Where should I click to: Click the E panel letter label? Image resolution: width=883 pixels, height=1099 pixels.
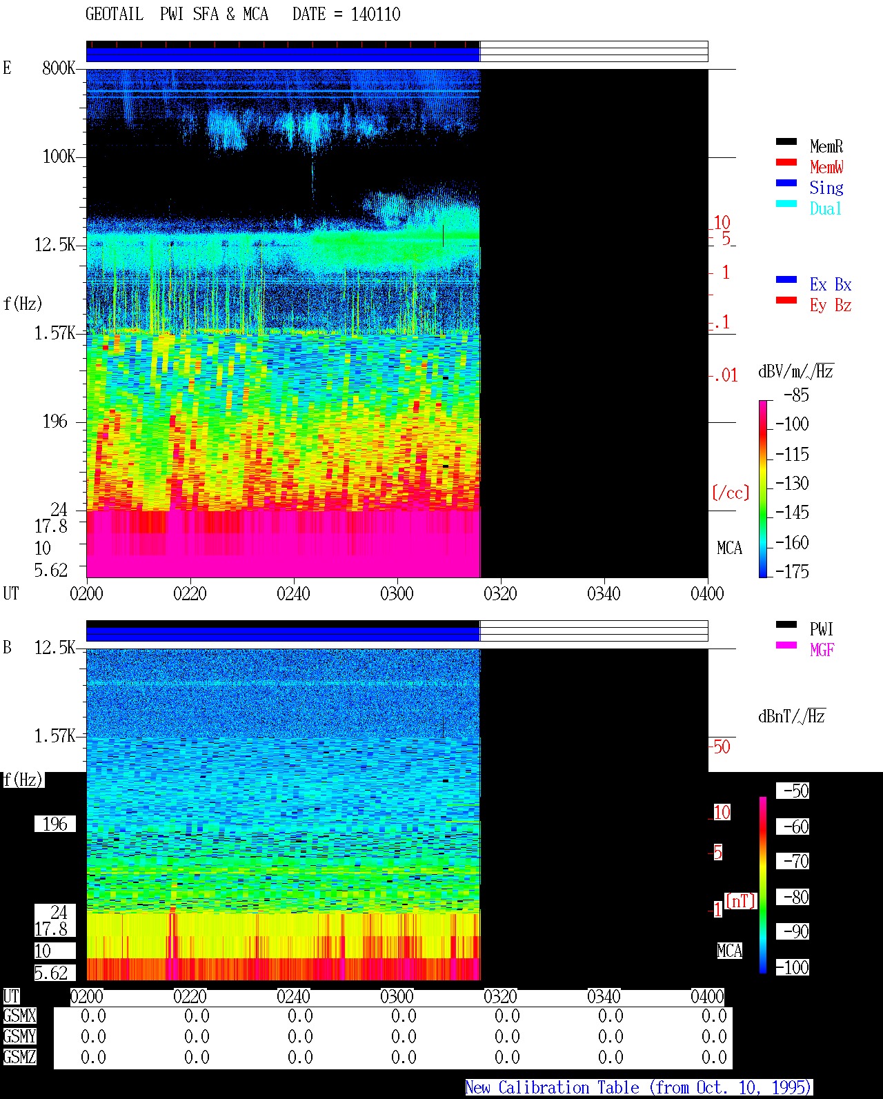click(x=7, y=68)
